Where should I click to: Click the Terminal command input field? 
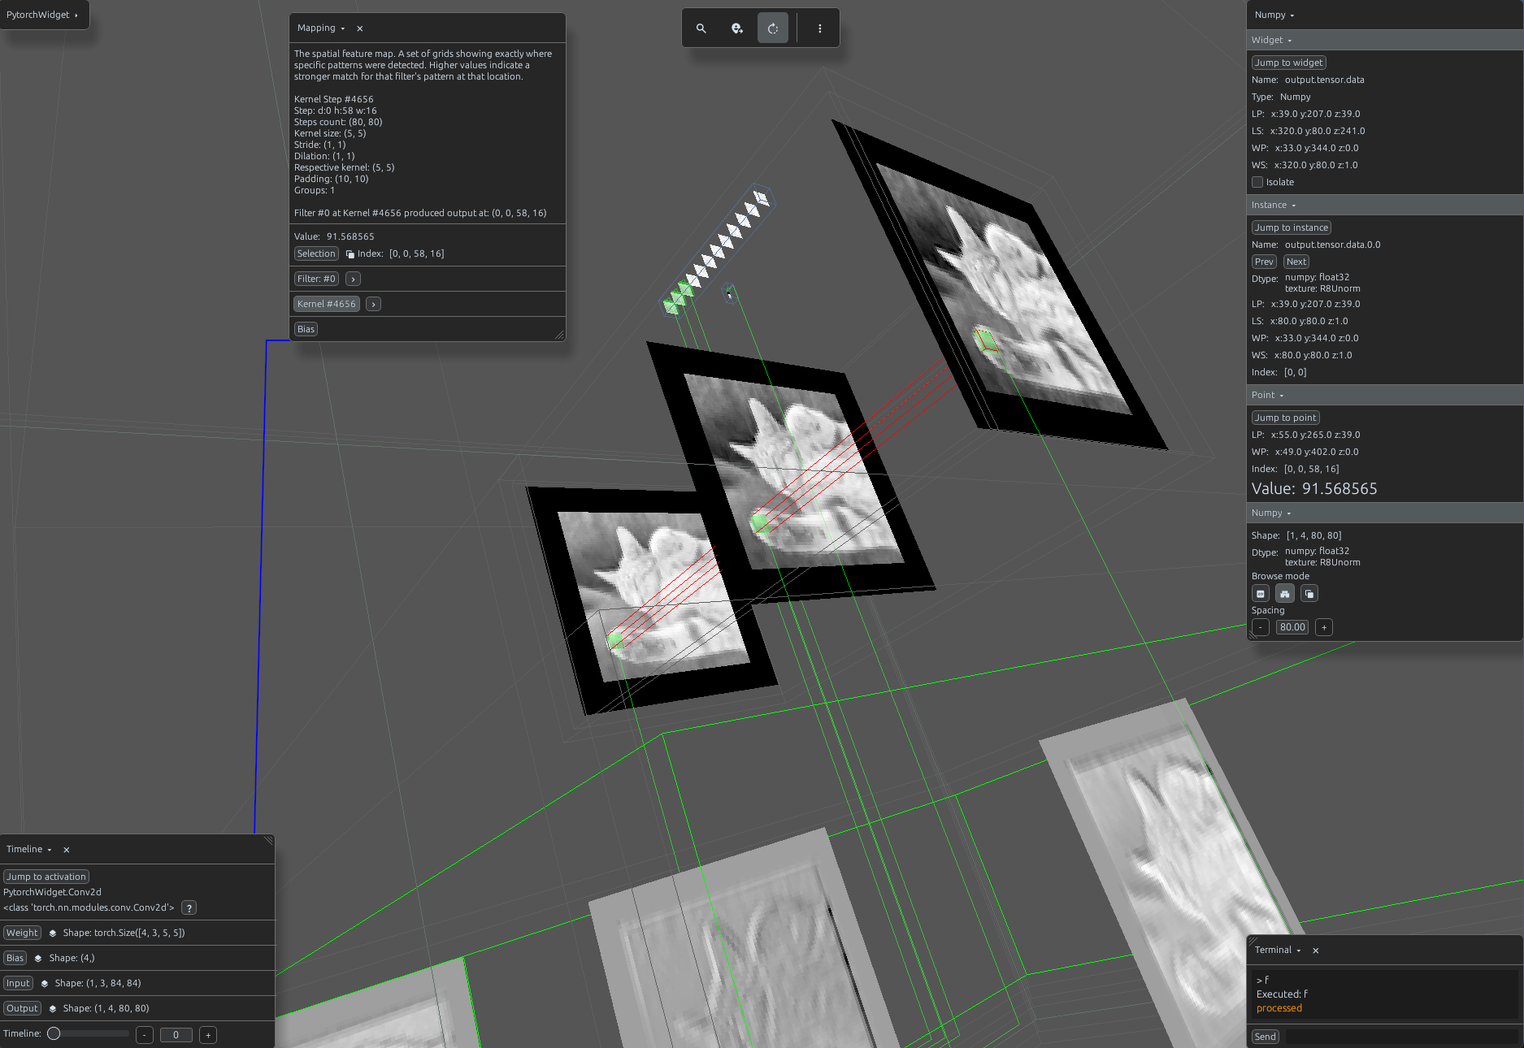1400,1037
